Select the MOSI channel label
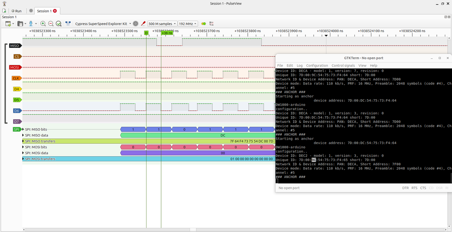Image resolution: width=452 pixels, height=232 pixels. (x=15, y=68)
